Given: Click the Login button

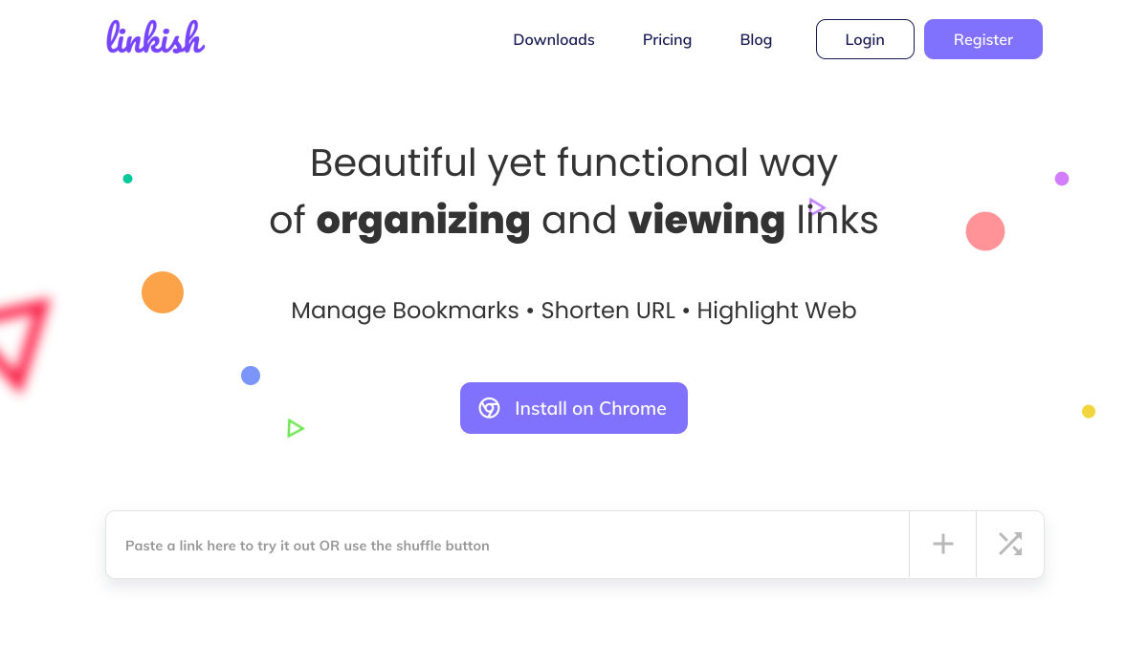Looking at the screenshot, I should point(865,39).
